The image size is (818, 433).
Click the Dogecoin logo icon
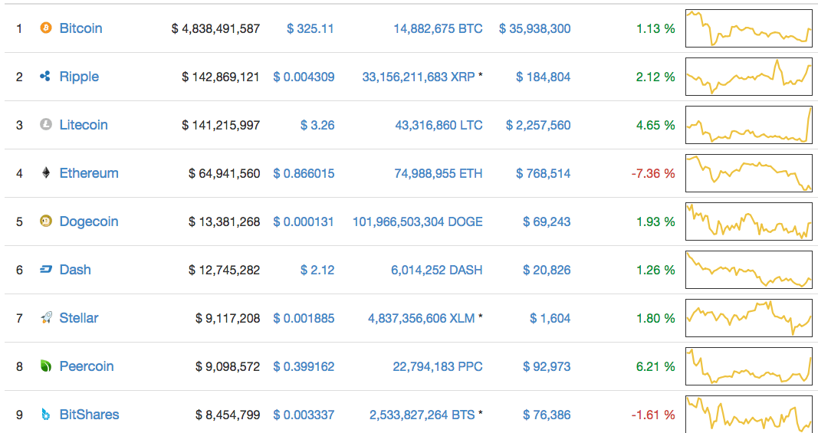(x=45, y=221)
